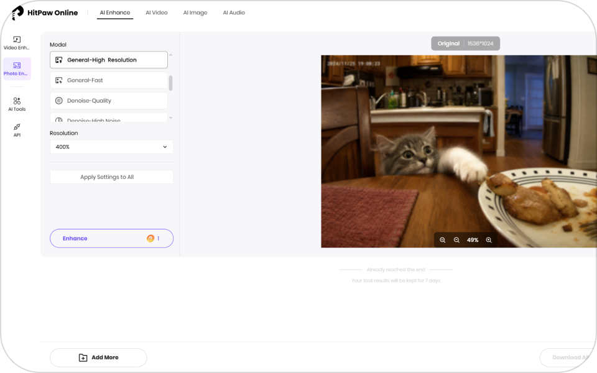
Task: Click the Add More button
Action: pos(98,357)
